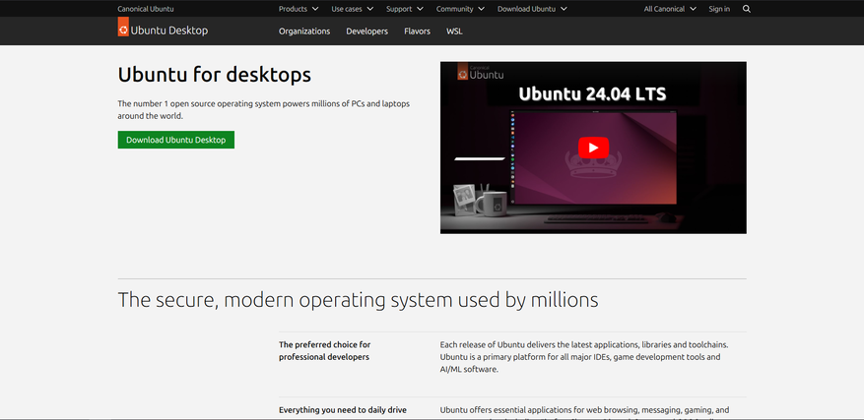The height and width of the screenshot is (420, 864).
Task: Click the Canonical Ubuntu link
Action: click(x=146, y=9)
